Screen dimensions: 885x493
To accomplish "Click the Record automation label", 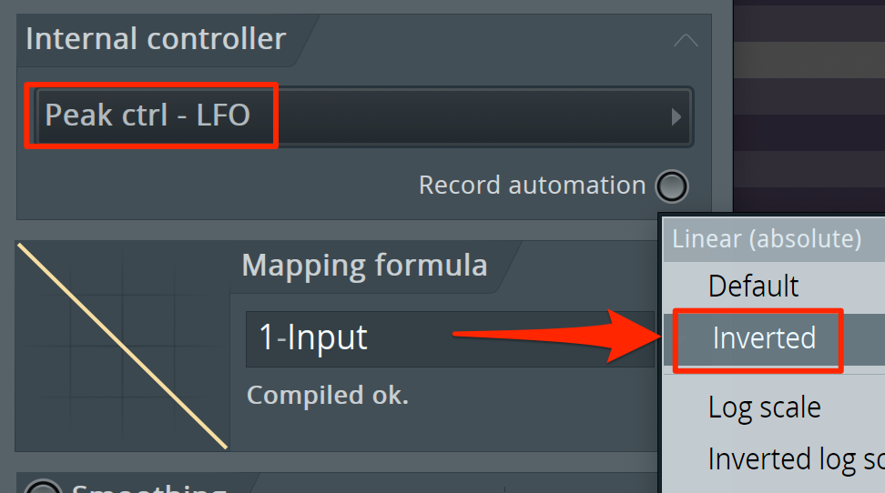I will pyautogui.click(x=533, y=185).
